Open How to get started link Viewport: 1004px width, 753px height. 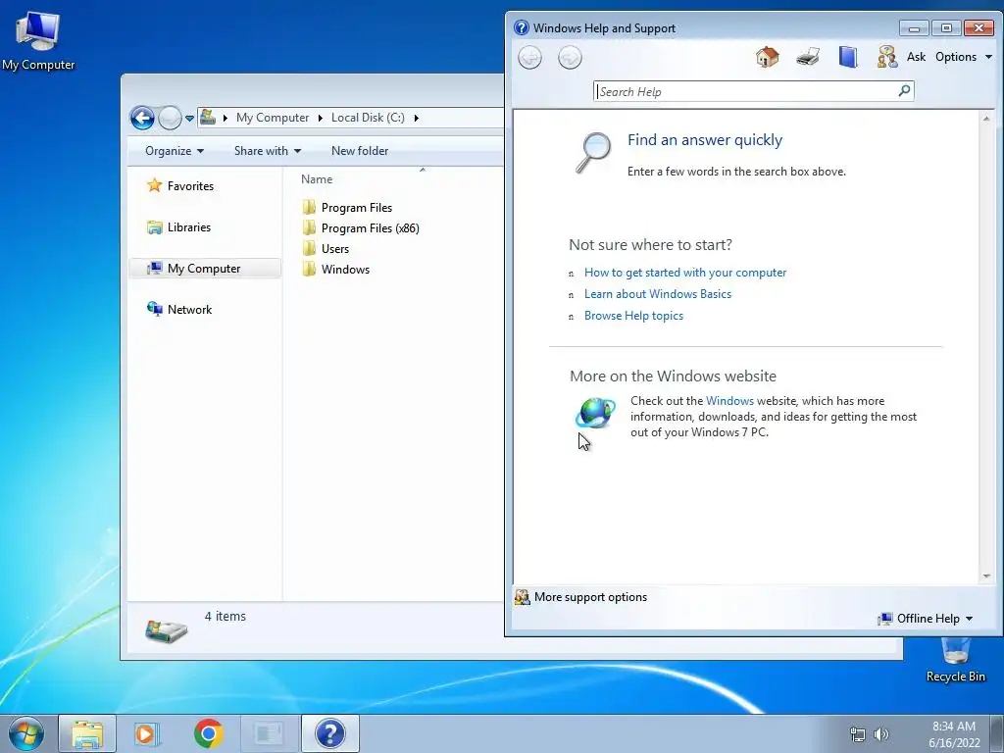[x=685, y=273]
